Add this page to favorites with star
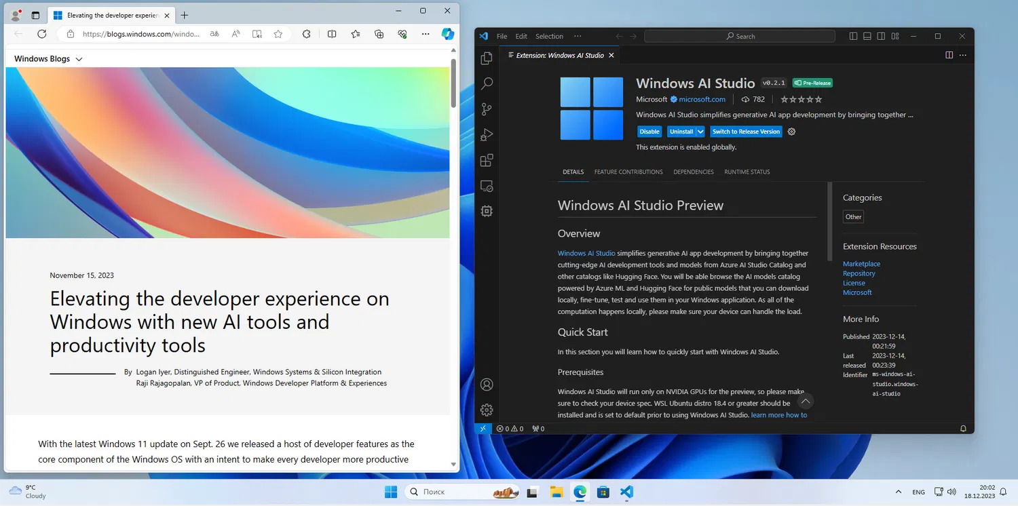The height and width of the screenshot is (506, 1018). point(278,34)
